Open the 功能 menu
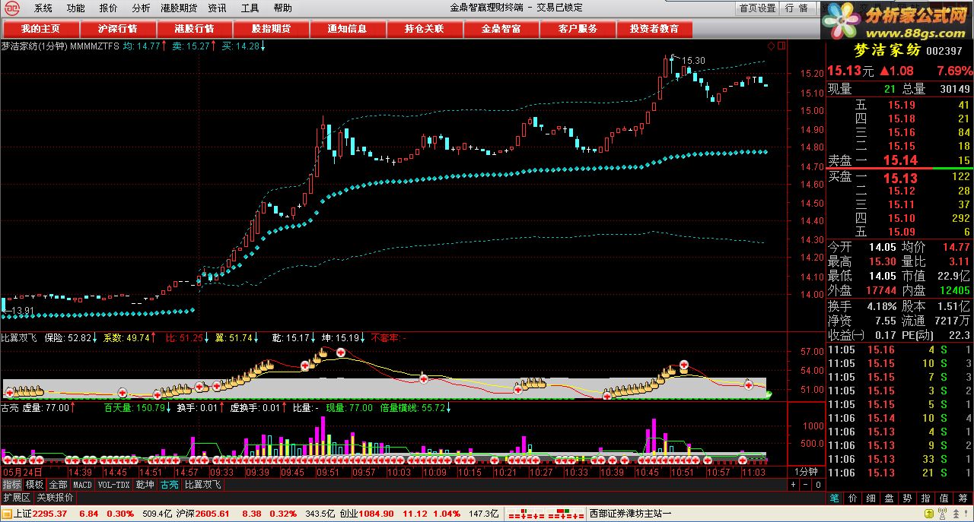Screen dimensions: 974x522 tap(76, 8)
